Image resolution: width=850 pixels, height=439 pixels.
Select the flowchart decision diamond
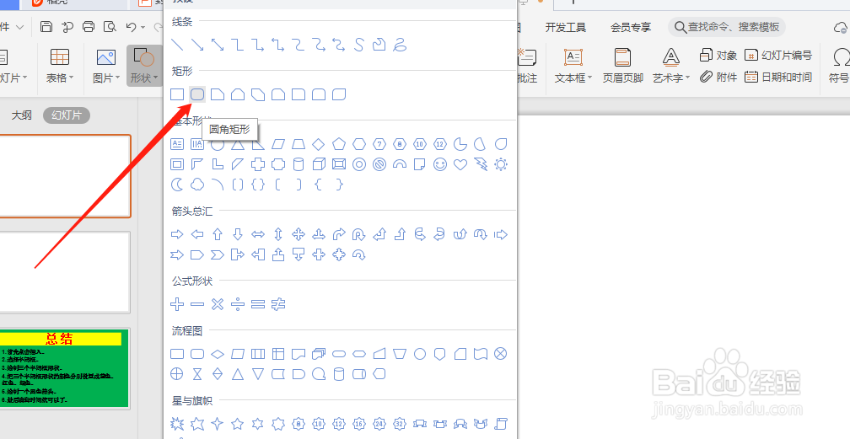[218, 354]
